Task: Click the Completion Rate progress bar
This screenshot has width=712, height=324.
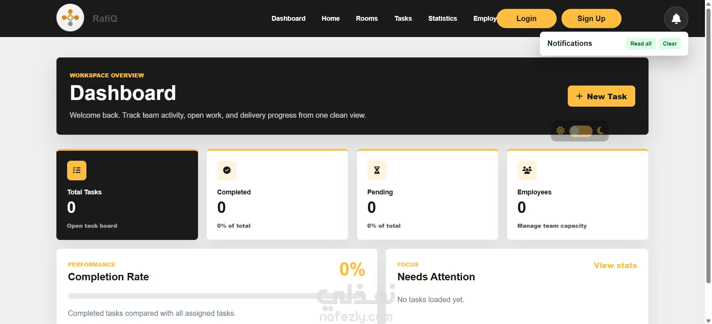Action: point(217,296)
